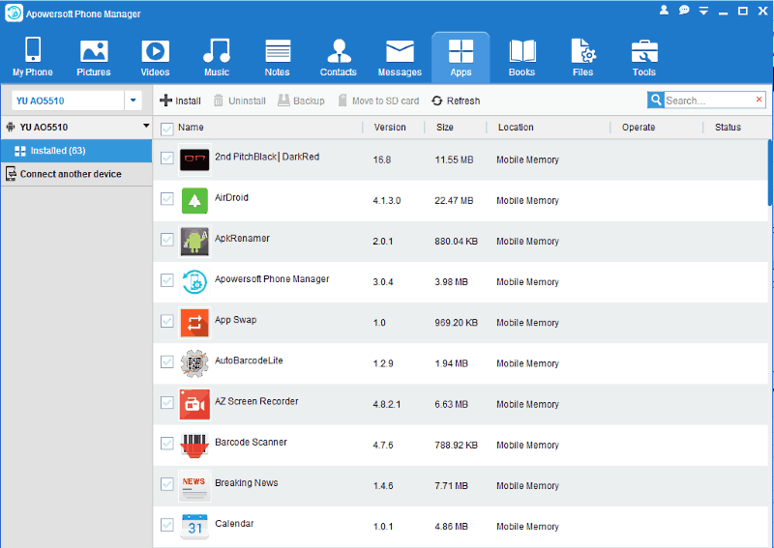Open the Files section
Screen dimensions: 774x548
583,57
